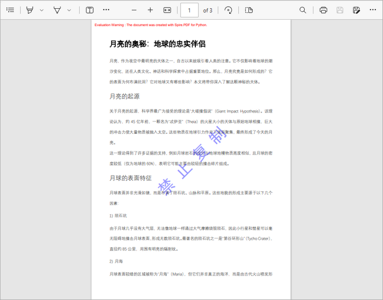Zoom out with the minus button
This screenshot has width=383, height=300.
pyautogui.click(x=134, y=10)
